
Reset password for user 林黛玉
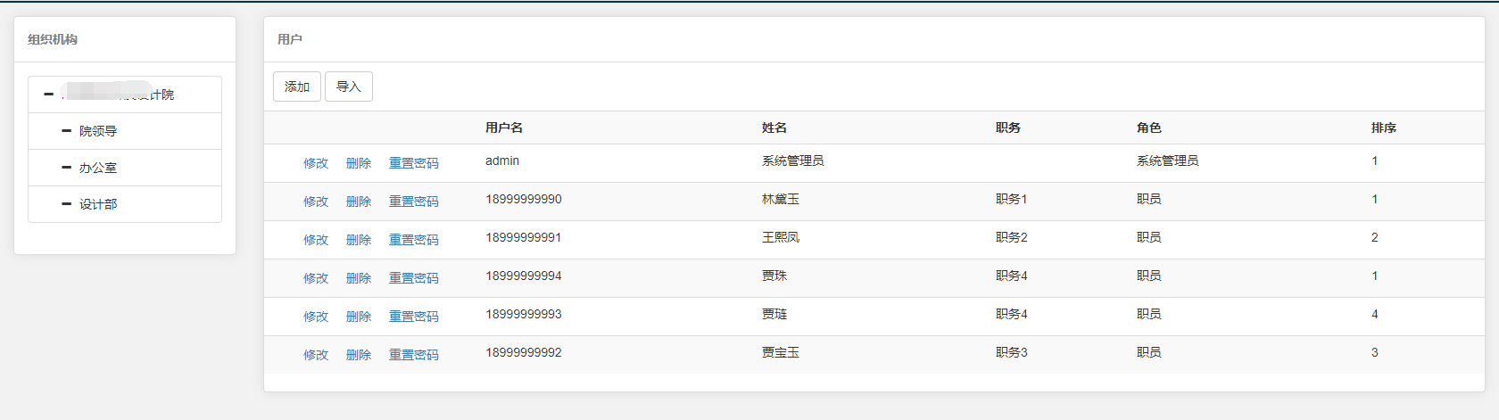[413, 202]
